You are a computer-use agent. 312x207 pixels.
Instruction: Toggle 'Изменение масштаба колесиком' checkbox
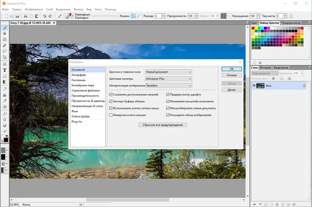tap(168, 101)
